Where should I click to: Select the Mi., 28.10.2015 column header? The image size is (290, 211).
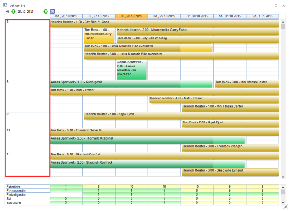[131, 16]
